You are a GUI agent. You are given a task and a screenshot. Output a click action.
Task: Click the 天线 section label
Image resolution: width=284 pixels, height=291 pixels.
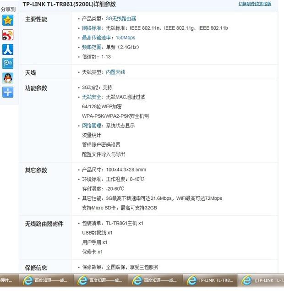tap(30, 72)
